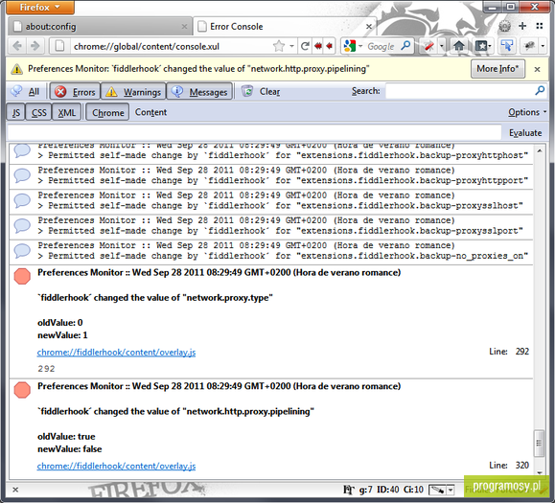The height and width of the screenshot is (503, 555).
Task: Click status bar text Ci:10
Action: (413, 490)
